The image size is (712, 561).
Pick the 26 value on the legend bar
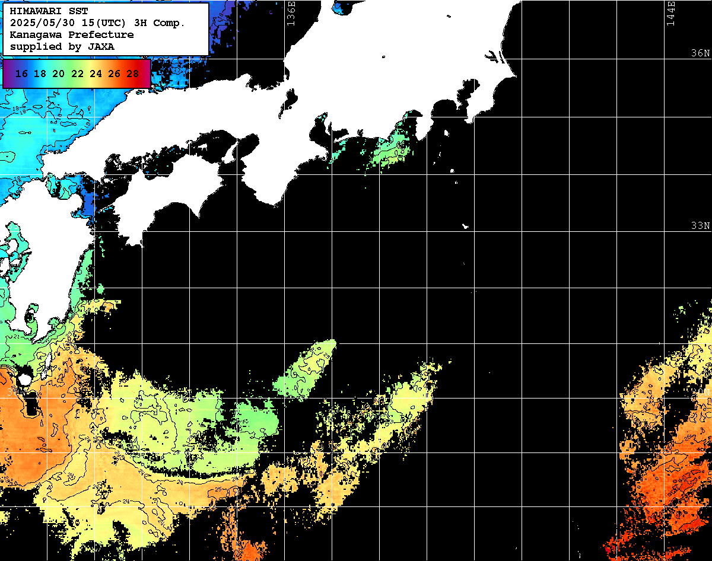[x=114, y=74]
